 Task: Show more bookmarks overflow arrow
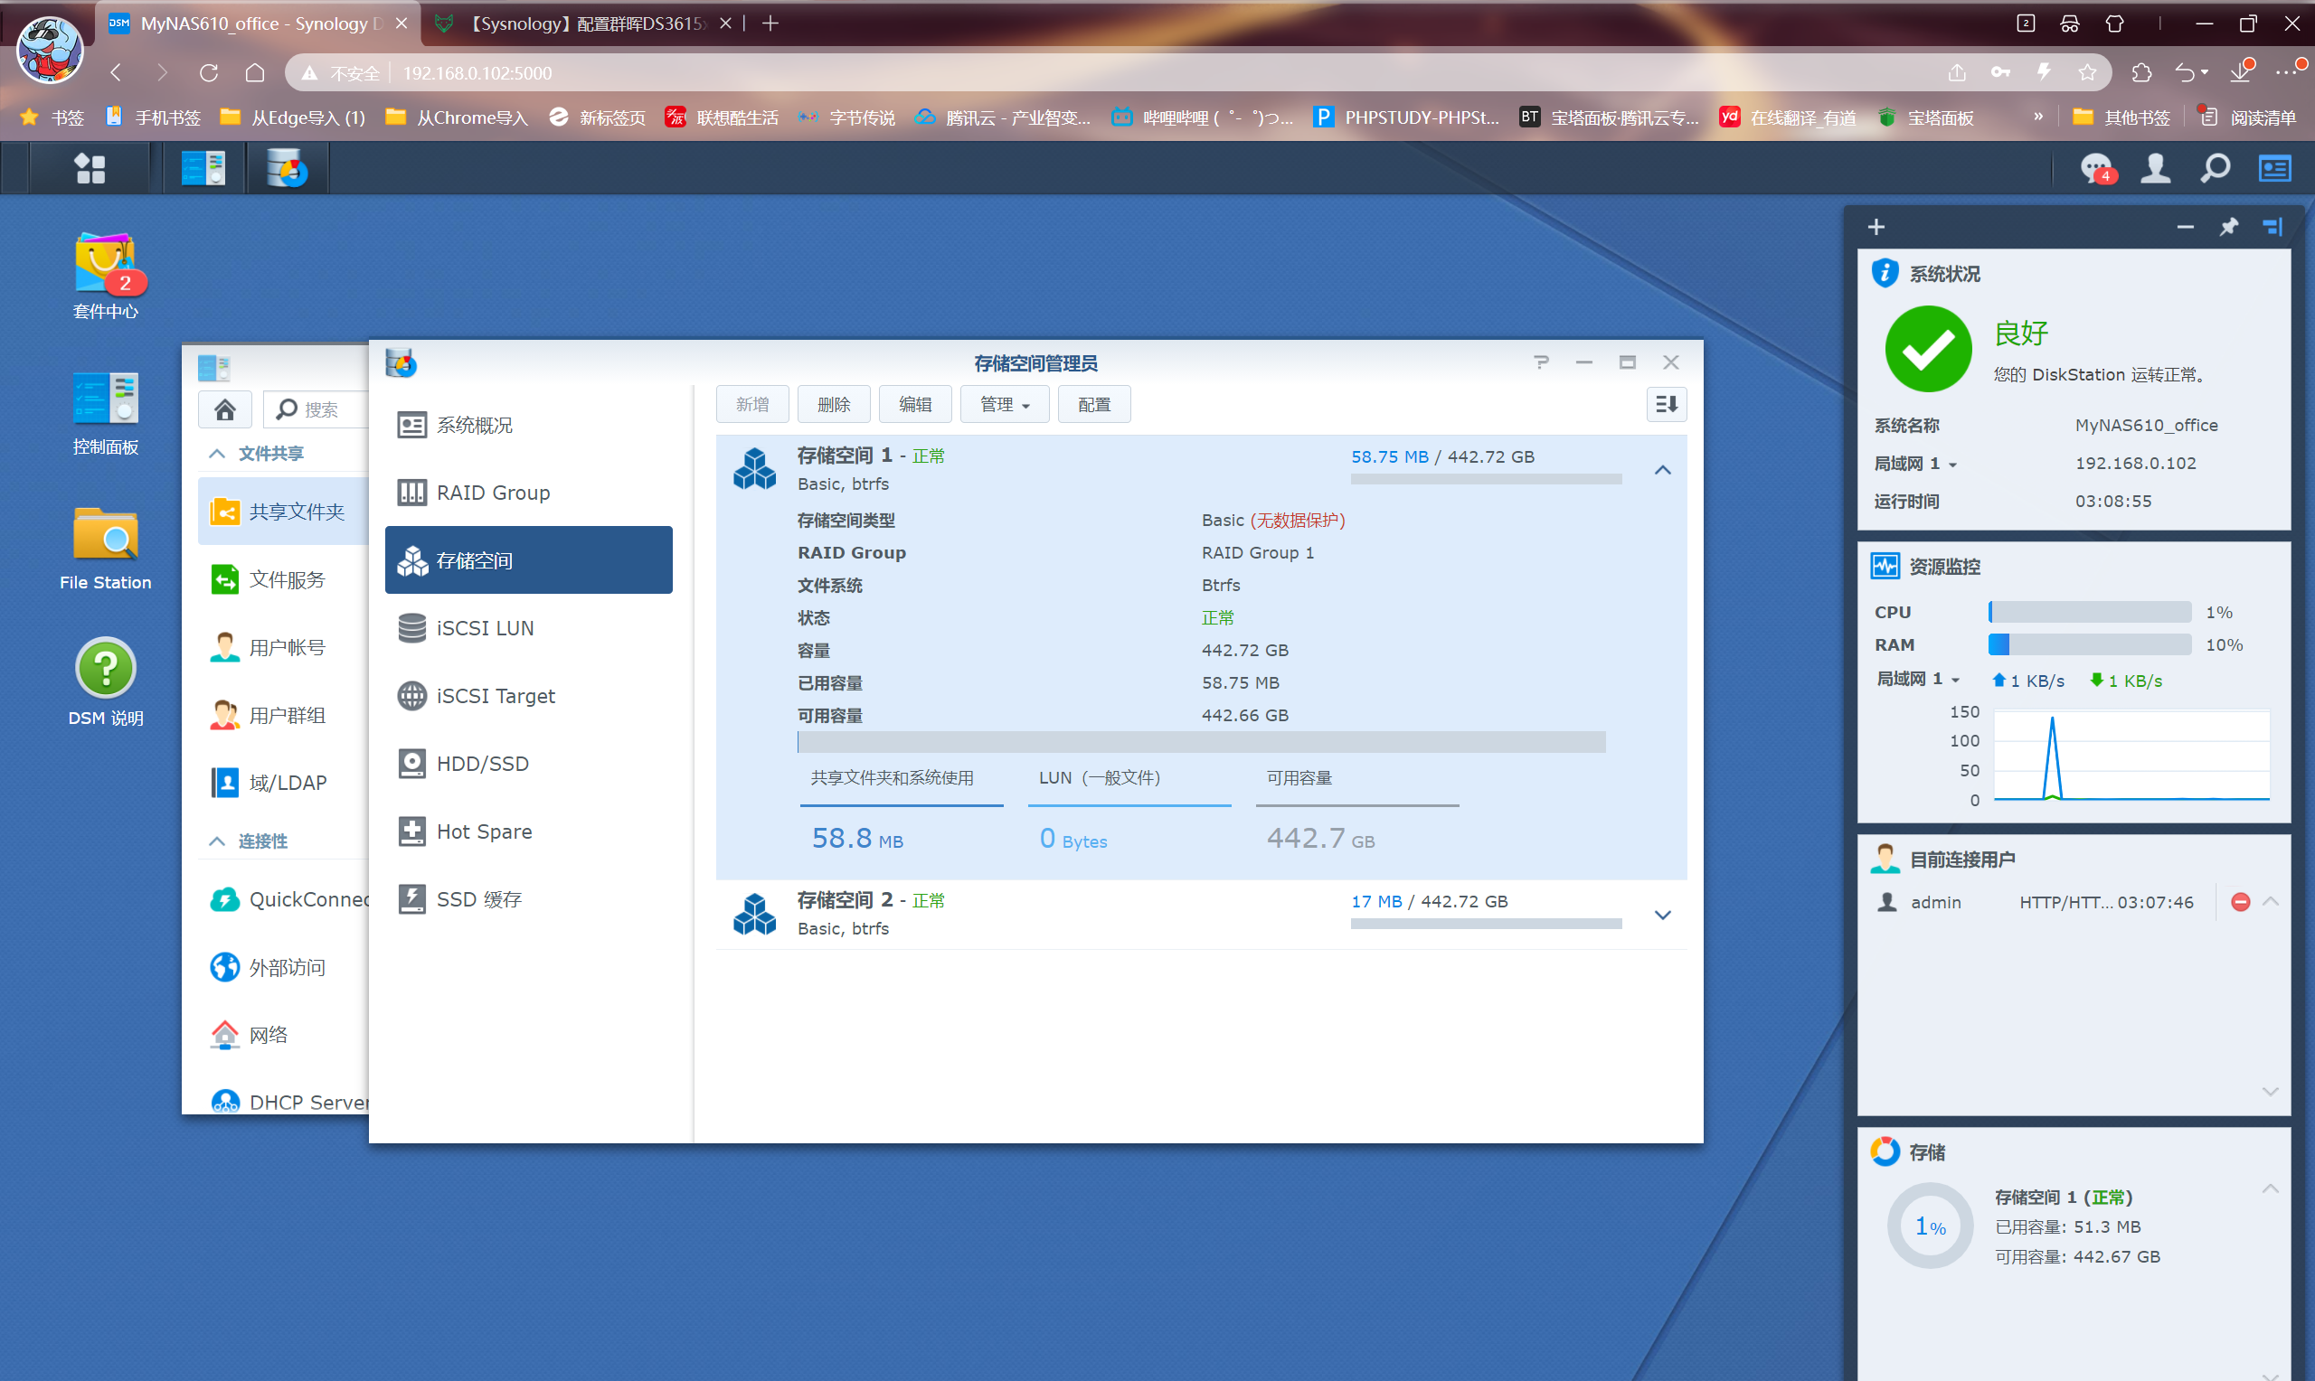click(2038, 117)
